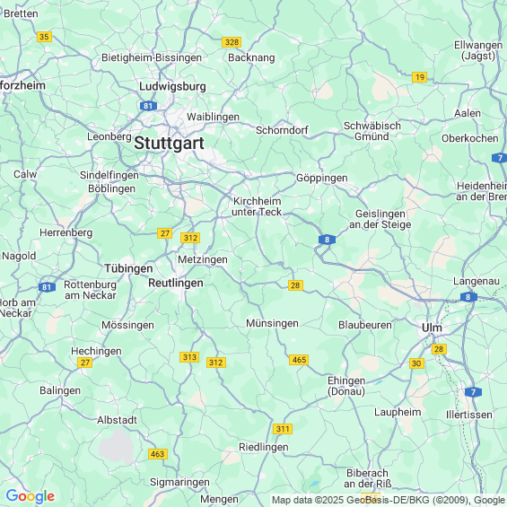Select the Stuttgart city label
Viewport: 507px width, 507px height.
click(x=169, y=143)
